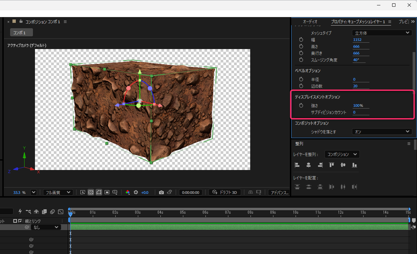Toggle the transparency grid button

click(x=90, y=192)
